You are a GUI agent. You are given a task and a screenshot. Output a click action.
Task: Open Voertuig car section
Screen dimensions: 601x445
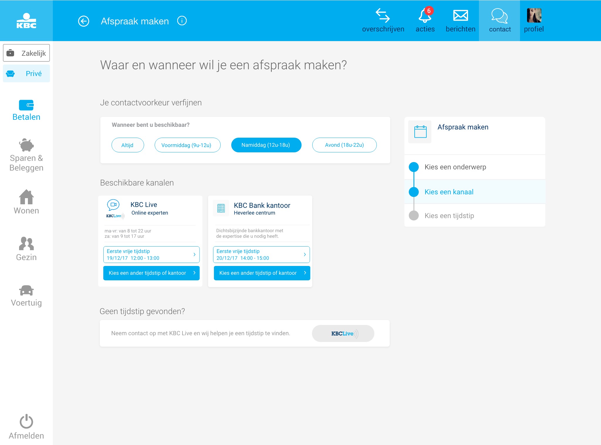pos(26,296)
